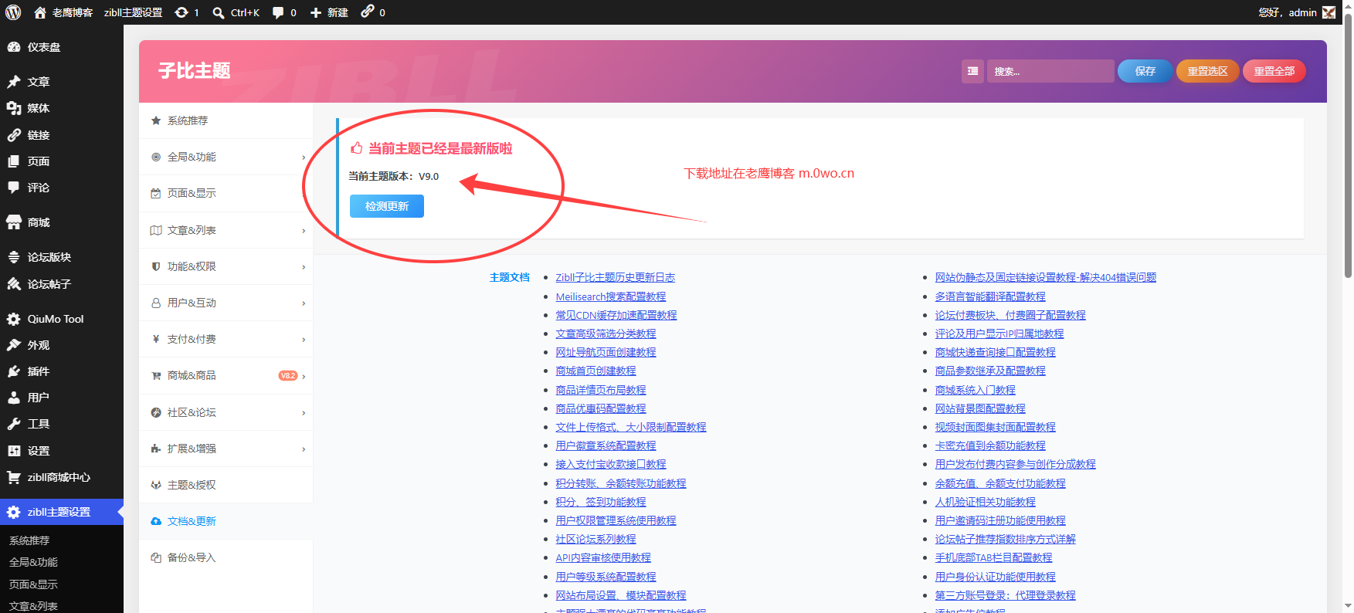Screen dimensions: 1354x613
Task: Click the 媒体 media icon
Action: 14,108
